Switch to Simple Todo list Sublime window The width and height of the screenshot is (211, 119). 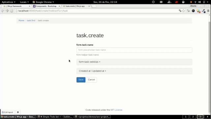[x=55, y=117]
